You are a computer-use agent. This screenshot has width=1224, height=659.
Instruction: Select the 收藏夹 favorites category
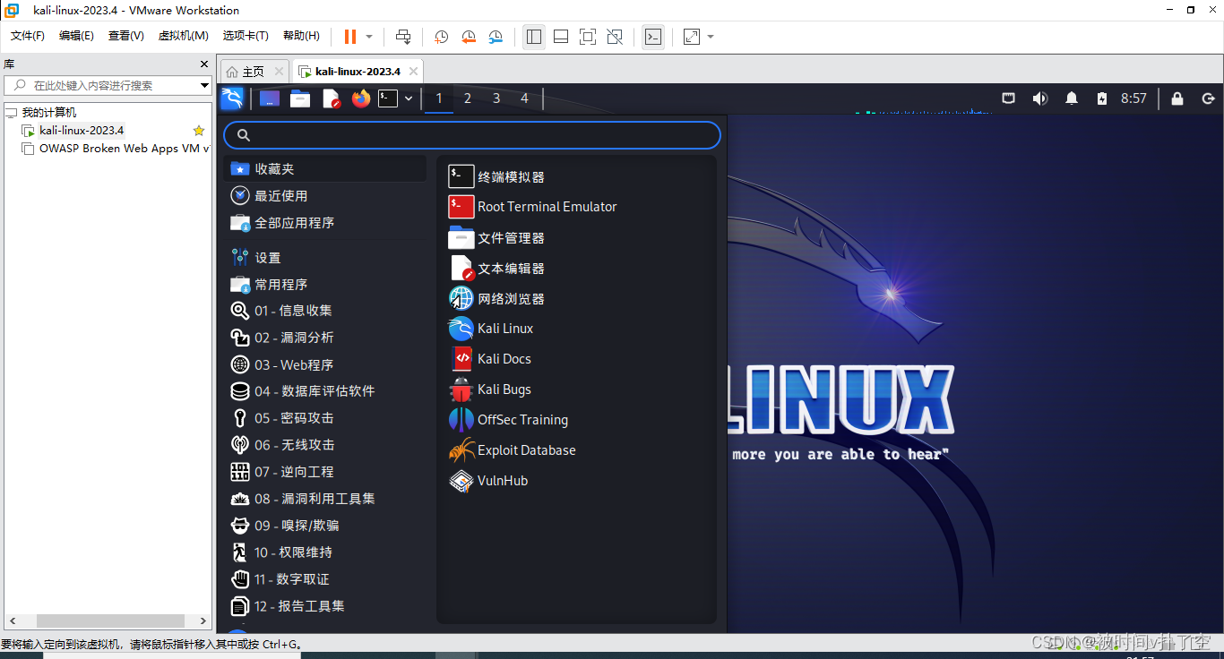[326, 168]
